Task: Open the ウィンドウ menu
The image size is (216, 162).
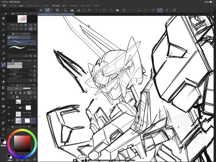Action: coord(86,6)
